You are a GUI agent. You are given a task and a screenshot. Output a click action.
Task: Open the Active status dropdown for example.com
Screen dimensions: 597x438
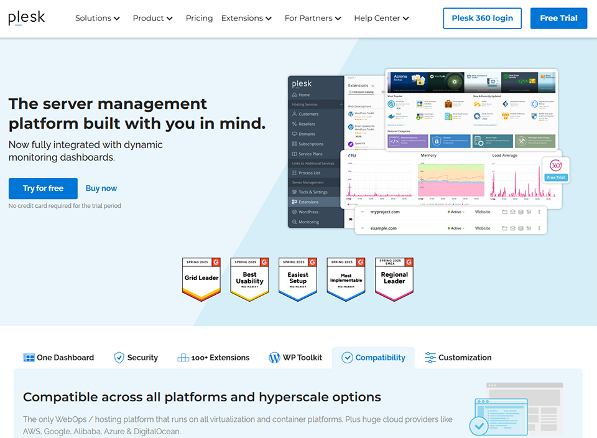(456, 228)
